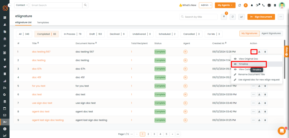Choose Use signed doc for new eSign request
Screen dimensions: 289x138
coord(257,80)
